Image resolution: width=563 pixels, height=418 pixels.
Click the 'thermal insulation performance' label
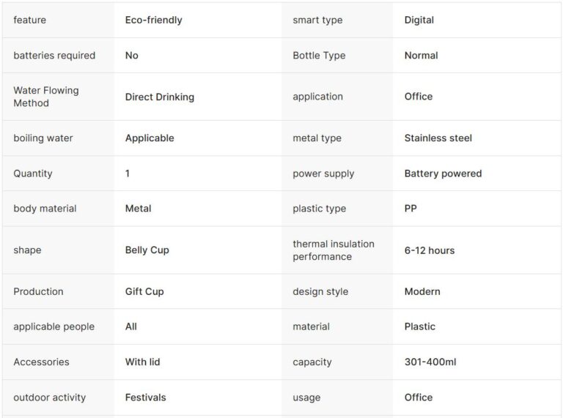point(333,250)
